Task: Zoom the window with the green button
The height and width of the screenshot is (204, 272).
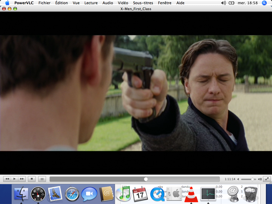Action: pyautogui.click(x=15, y=9)
